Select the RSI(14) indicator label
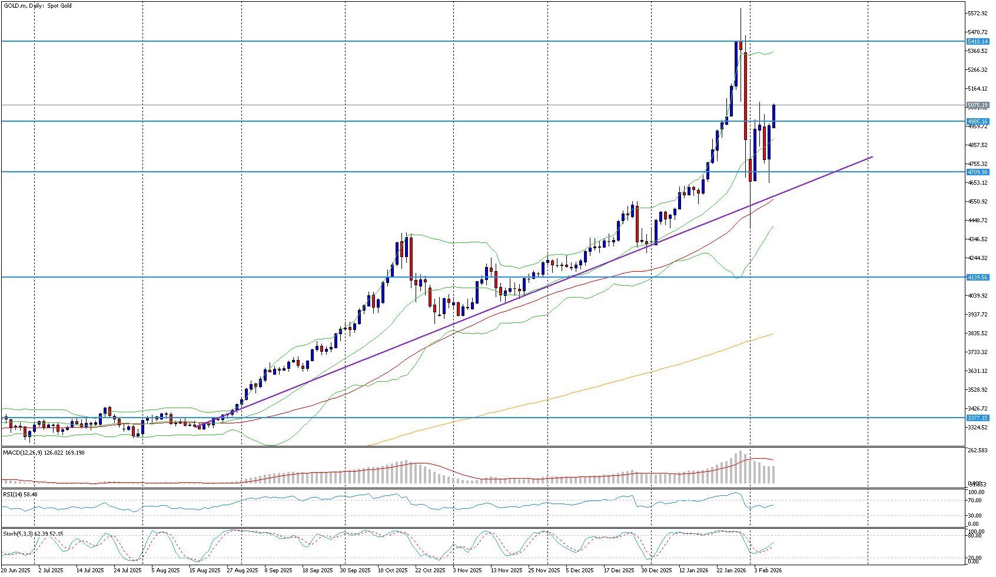This screenshot has width=996, height=577. pos(20,495)
